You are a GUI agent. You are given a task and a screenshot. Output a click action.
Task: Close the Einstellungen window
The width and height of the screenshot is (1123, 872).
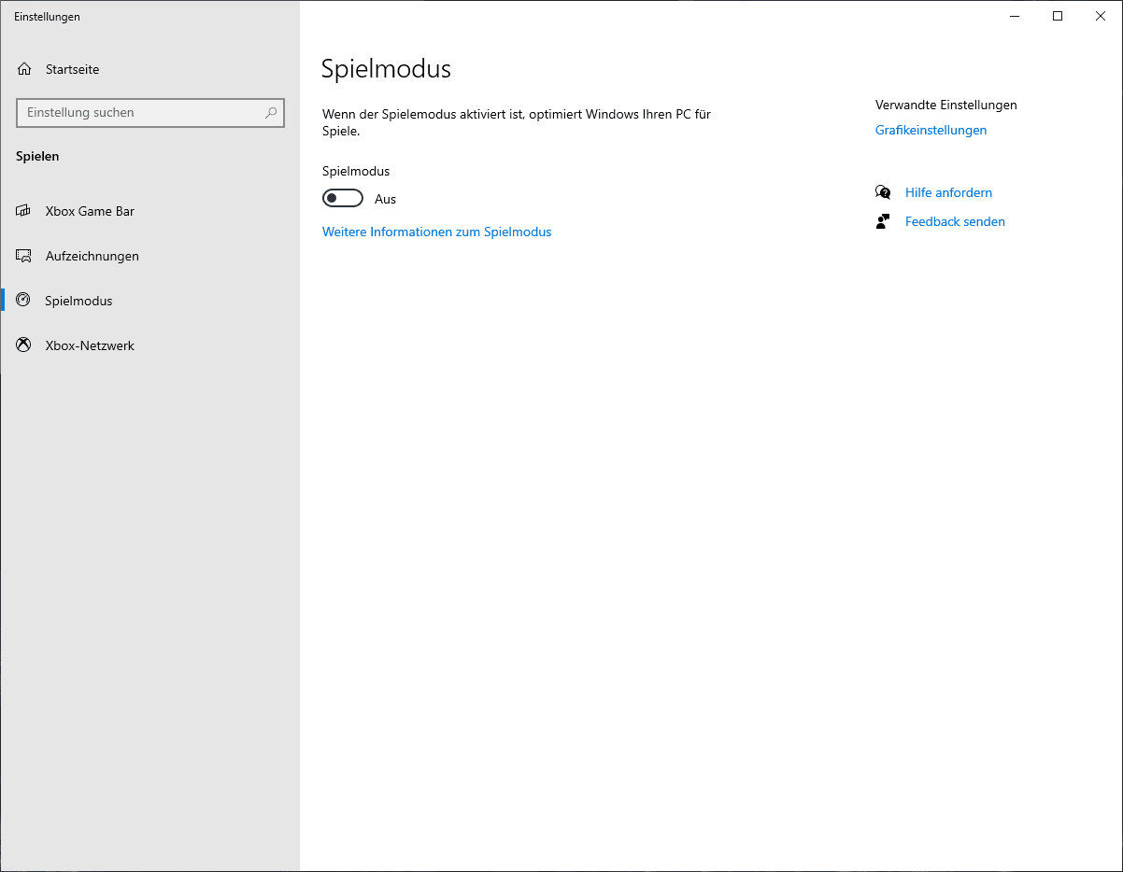point(1101,16)
